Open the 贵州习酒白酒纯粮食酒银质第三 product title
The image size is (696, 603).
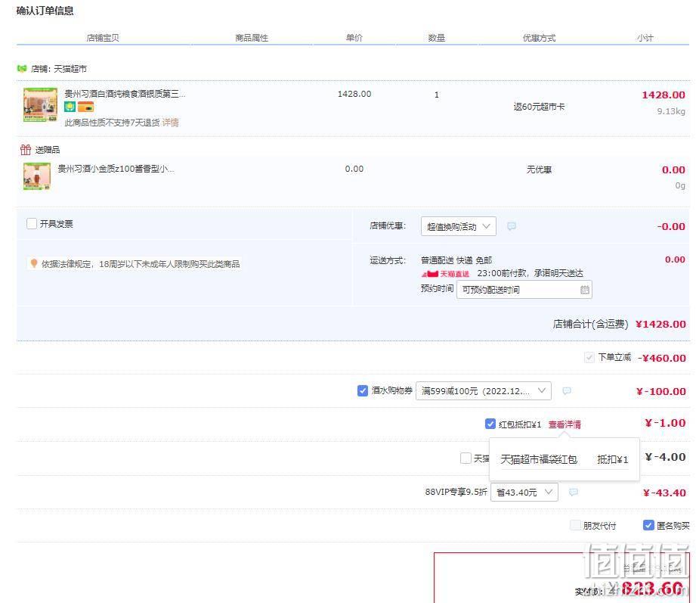click(x=125, y=94)
